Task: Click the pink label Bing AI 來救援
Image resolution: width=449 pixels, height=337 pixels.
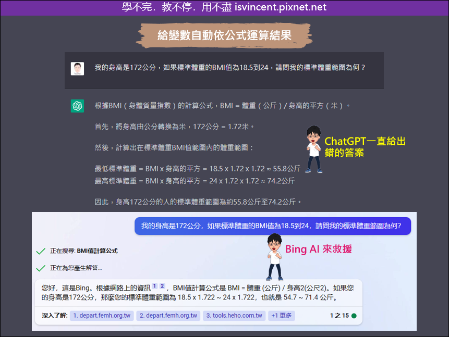Action: click(x=319, y=249)
